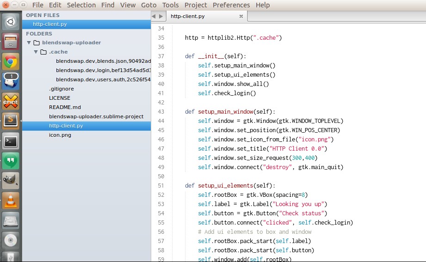Open GIMP from the launcher
426x262 pixels.
coord(11,180)
